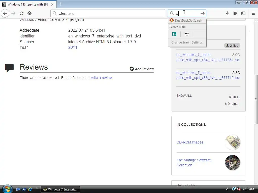This screenshot has height=193, width=258.
Task: Go back to the previous page
Action: [5, 13]
